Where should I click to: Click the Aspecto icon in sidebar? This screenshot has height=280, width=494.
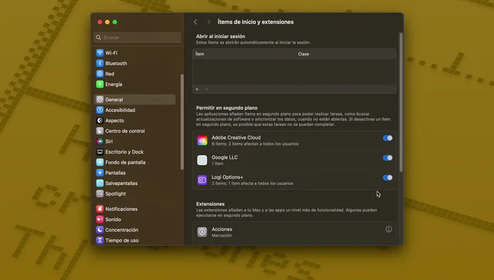point(100,121)
